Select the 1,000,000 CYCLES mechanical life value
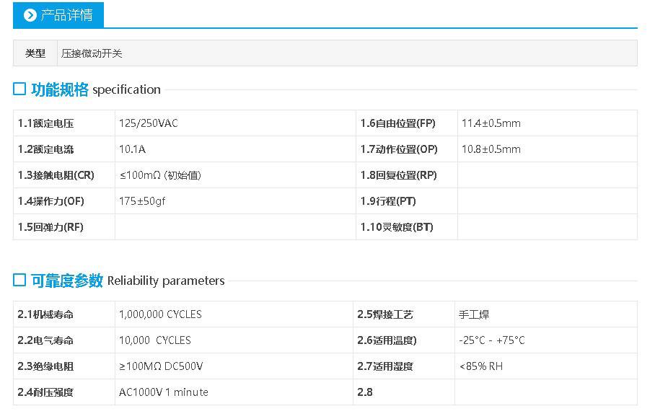 [160, 314]
